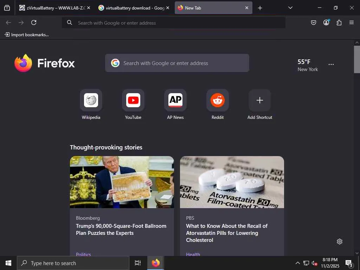
Task: Click the Politics topic link
Action: click(x=83, y=254)
